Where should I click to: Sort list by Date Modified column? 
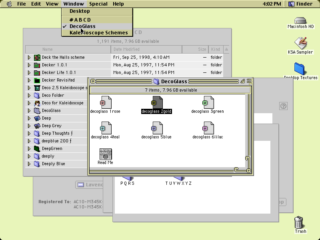click(x=146, y=49)
